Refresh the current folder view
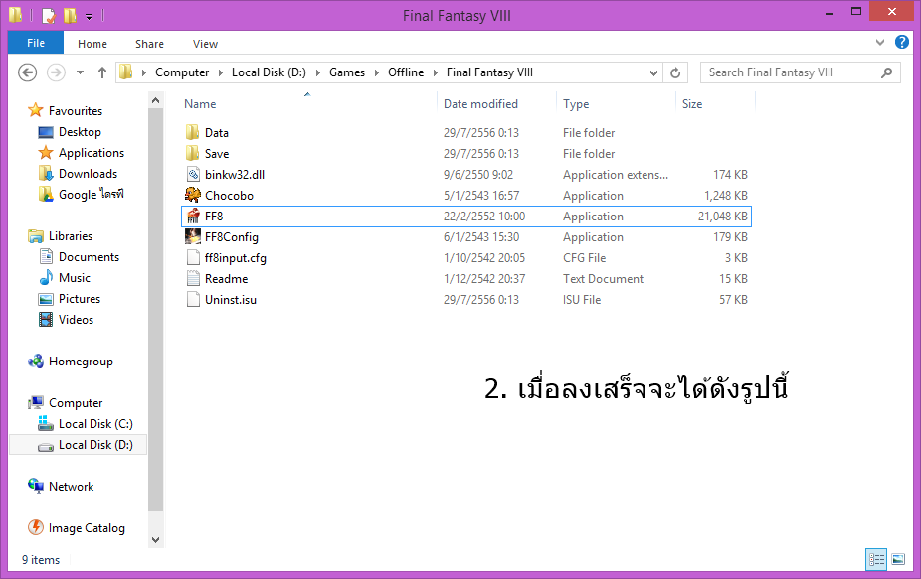The height and width of the screenshot is (579, 921). [x=675, y=72]
